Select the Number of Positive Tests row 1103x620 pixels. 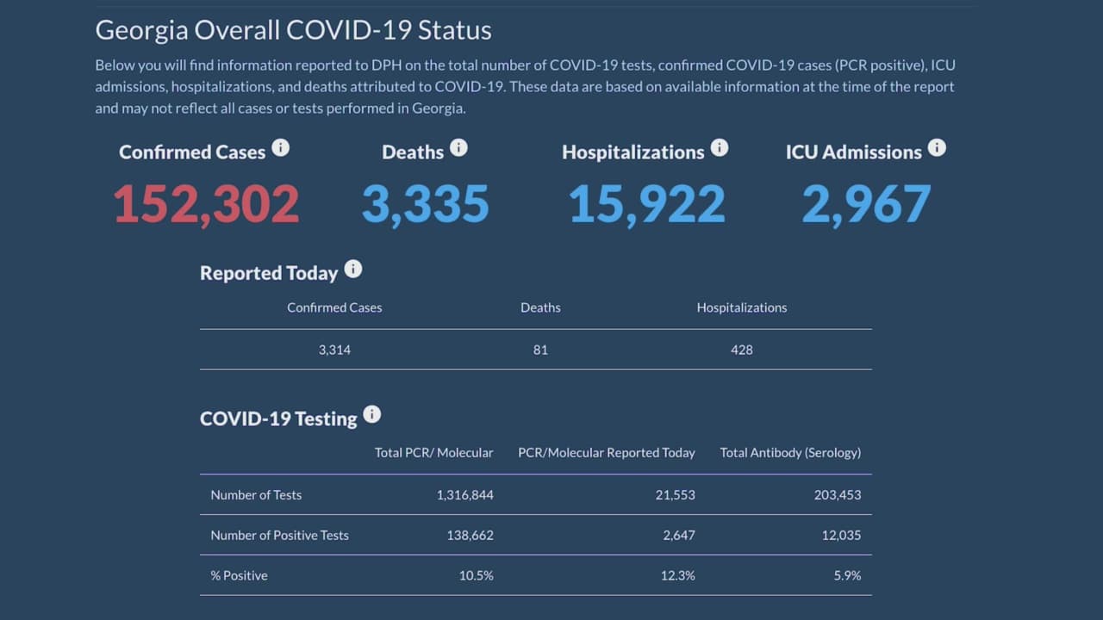pyautogui.click(x=279, y=535)
